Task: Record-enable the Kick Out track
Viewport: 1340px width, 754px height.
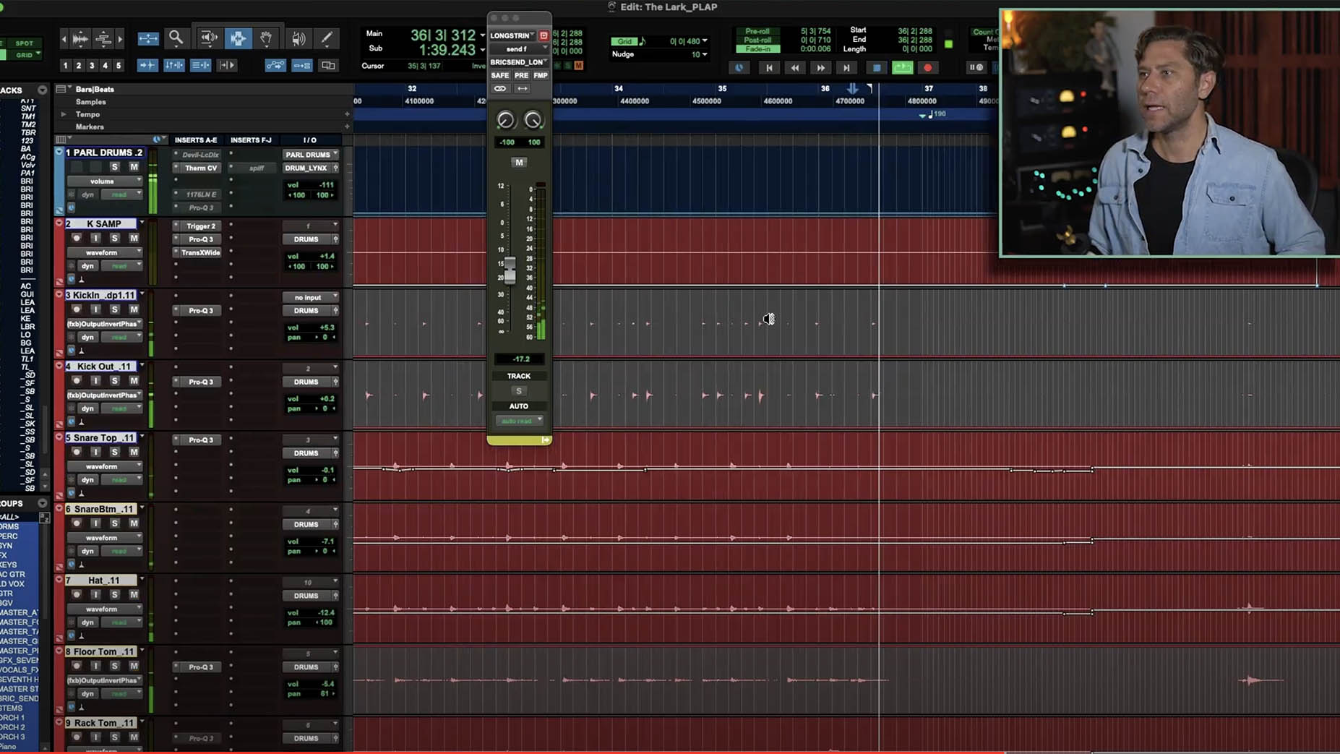Action: click(x=76, y=380)
